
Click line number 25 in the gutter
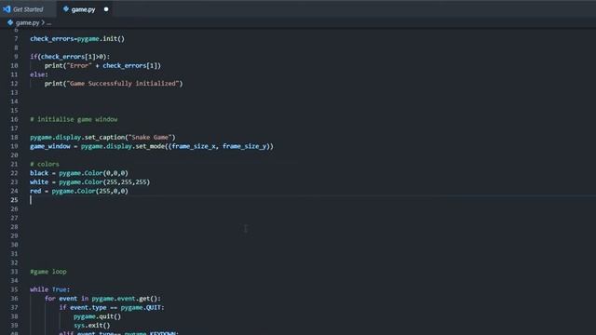click(x=15, y=200)
